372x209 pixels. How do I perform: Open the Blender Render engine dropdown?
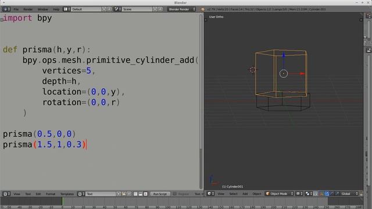181,9
